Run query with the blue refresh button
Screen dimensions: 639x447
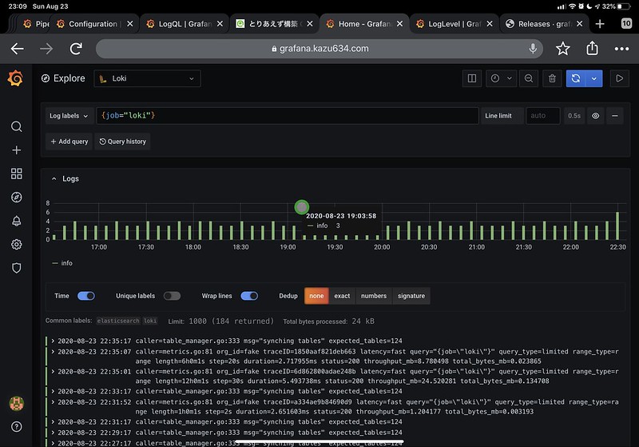point(575,78)
